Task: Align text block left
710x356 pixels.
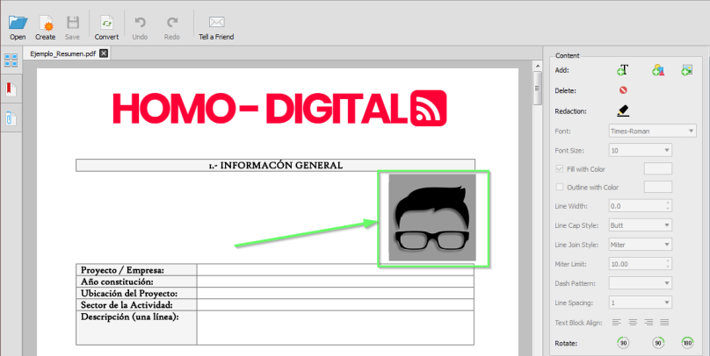Action: point(616,323)
